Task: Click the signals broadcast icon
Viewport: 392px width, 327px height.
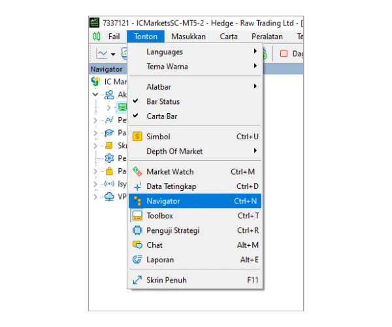Action: pos(109,184)
